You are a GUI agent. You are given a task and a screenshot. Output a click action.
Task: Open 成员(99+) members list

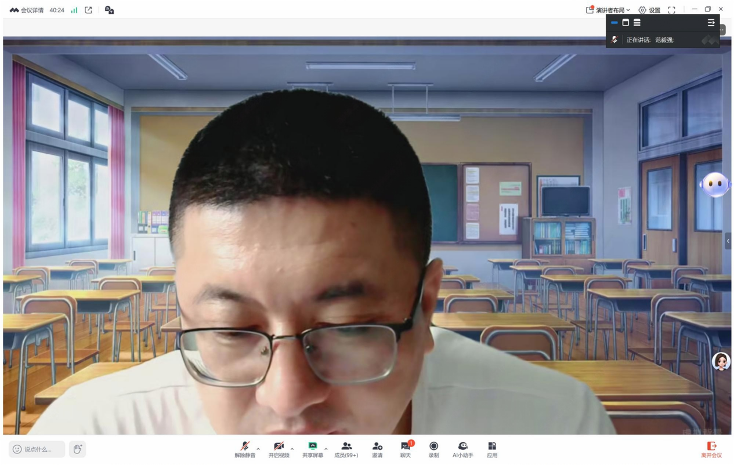pyautogui.click(x=346, y=449)
